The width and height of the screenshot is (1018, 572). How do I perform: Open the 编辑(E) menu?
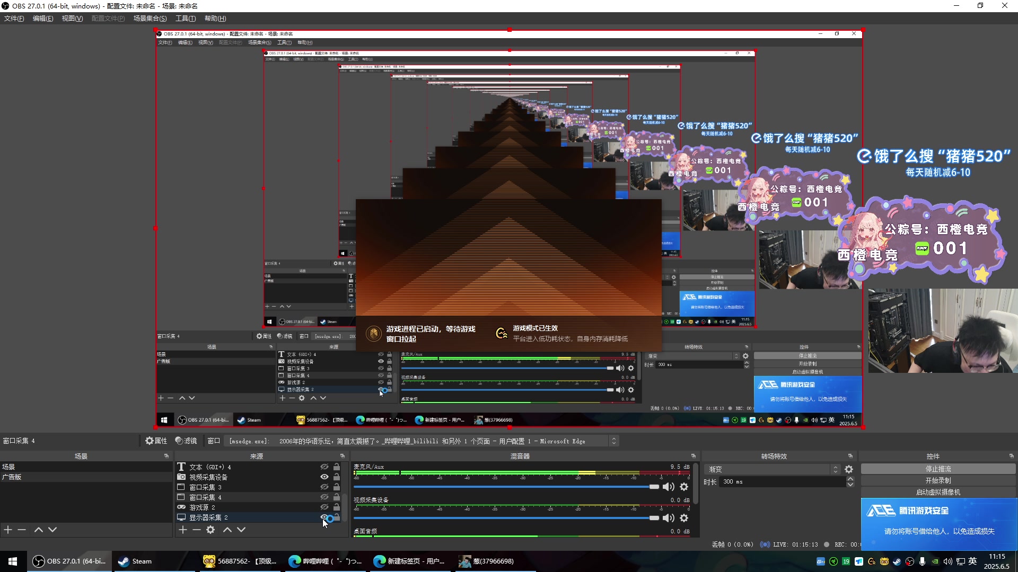coord(43,19)
